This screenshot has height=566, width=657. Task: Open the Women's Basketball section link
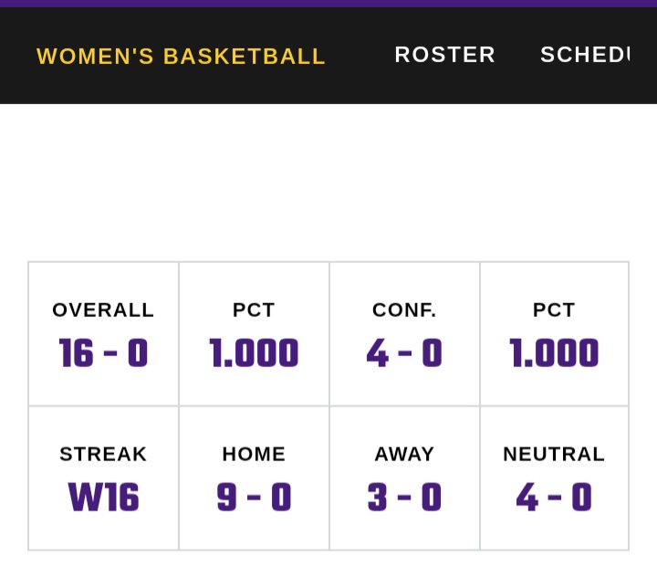181,57
